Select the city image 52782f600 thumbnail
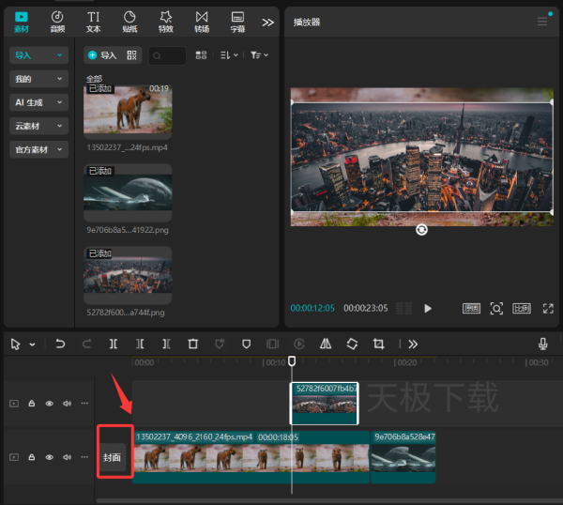 tap(128, 275)
